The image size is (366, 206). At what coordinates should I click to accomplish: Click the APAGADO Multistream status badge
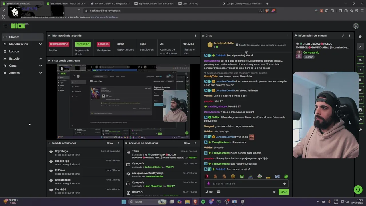click(103, 44)
